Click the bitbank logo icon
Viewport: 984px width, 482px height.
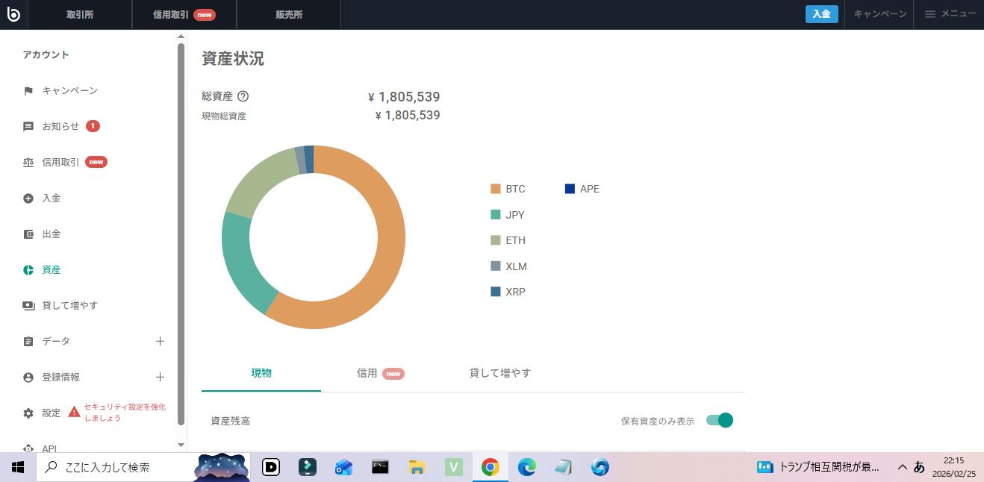coord(13,14)
